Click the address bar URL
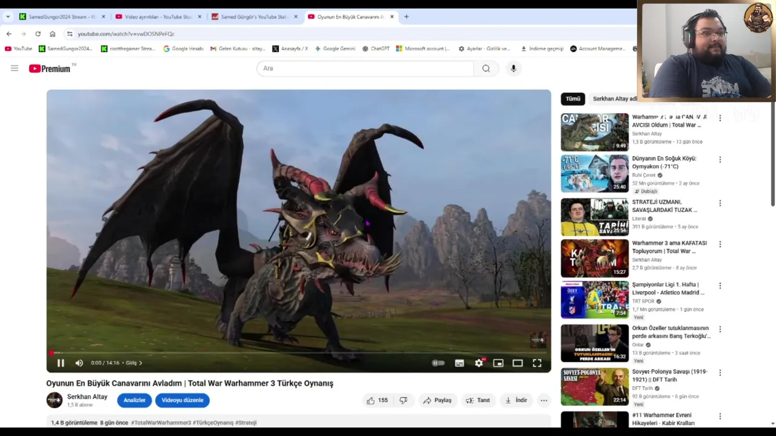The image size is (776, 436). 126,34
